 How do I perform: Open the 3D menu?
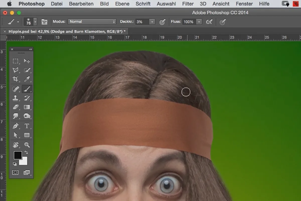(203, 4)
